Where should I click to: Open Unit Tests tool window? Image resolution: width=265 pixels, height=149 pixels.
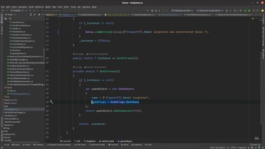click(x=80, y=145)
